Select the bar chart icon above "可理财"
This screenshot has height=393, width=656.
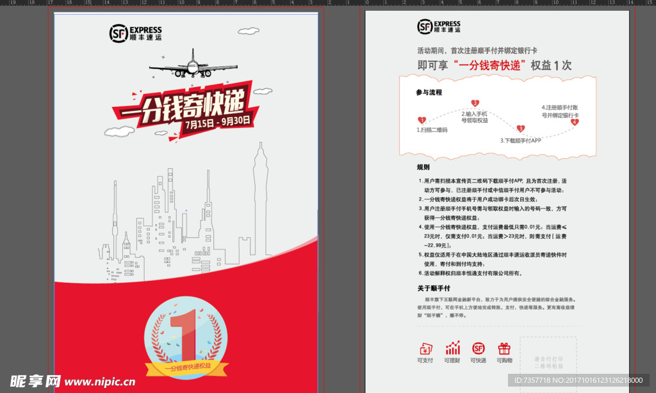tap(452, 348)
